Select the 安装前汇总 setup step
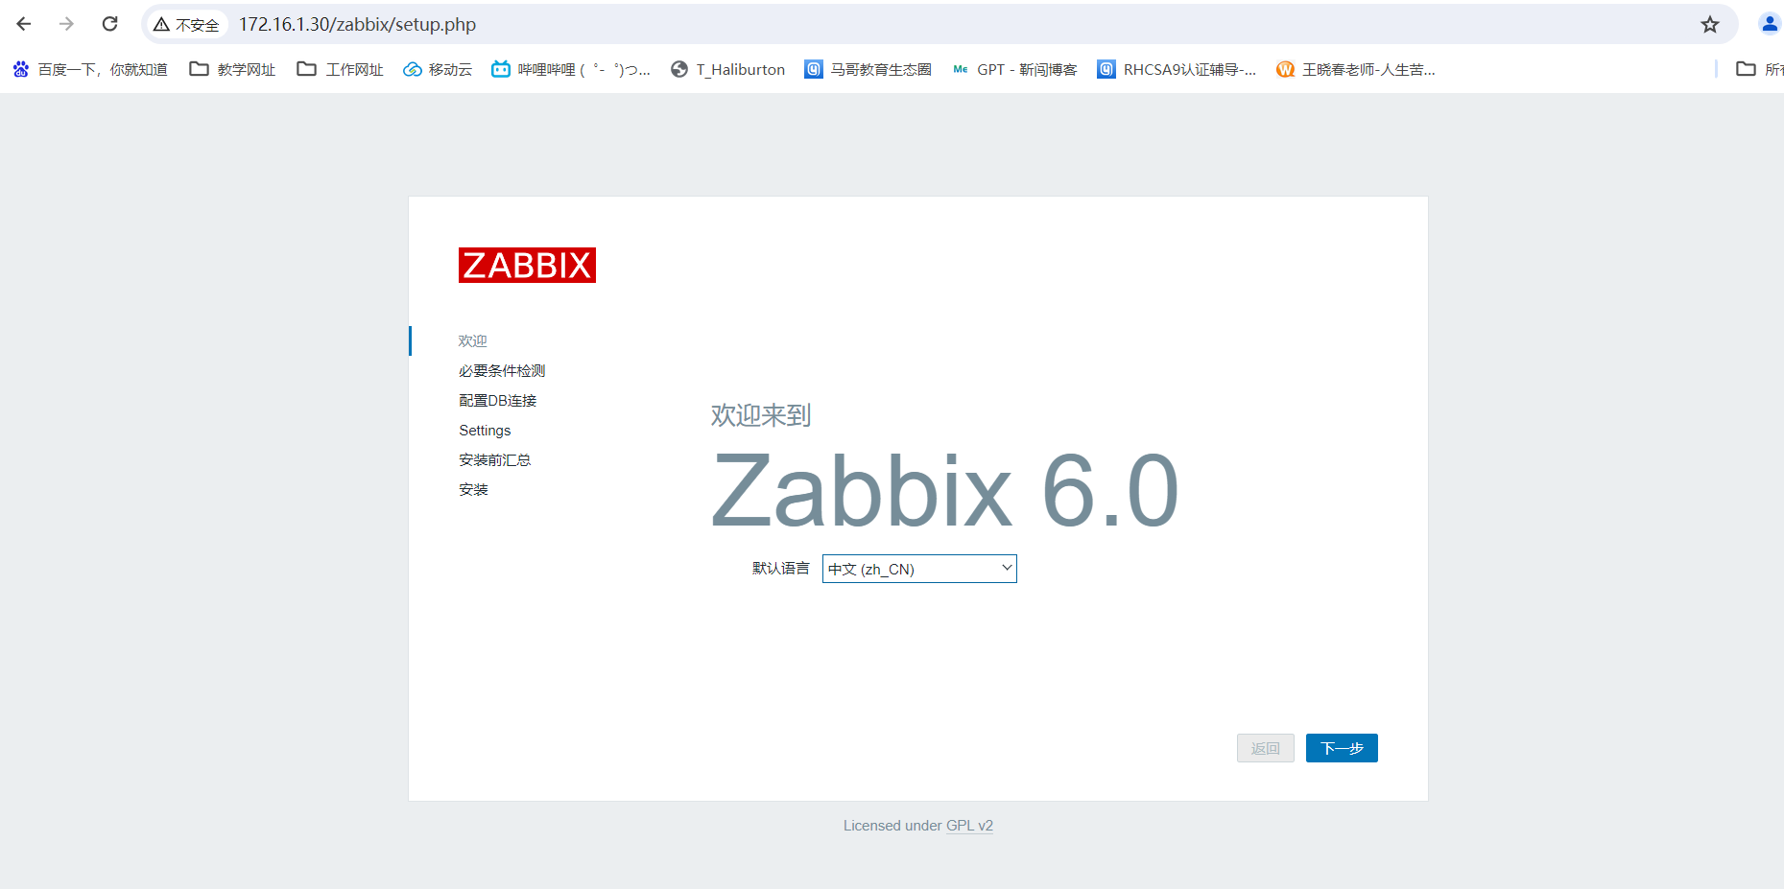 (495, 460)
